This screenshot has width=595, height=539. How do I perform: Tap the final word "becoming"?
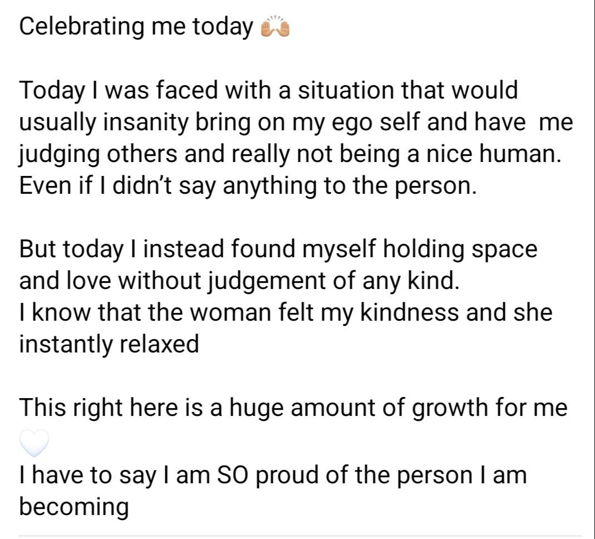click(74, 507)
